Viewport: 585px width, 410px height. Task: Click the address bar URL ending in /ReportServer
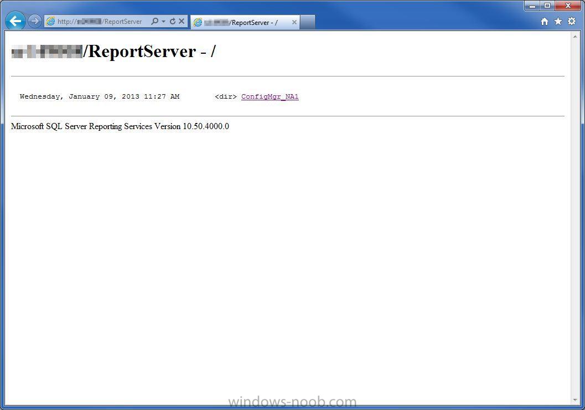(x=99, y=21)
